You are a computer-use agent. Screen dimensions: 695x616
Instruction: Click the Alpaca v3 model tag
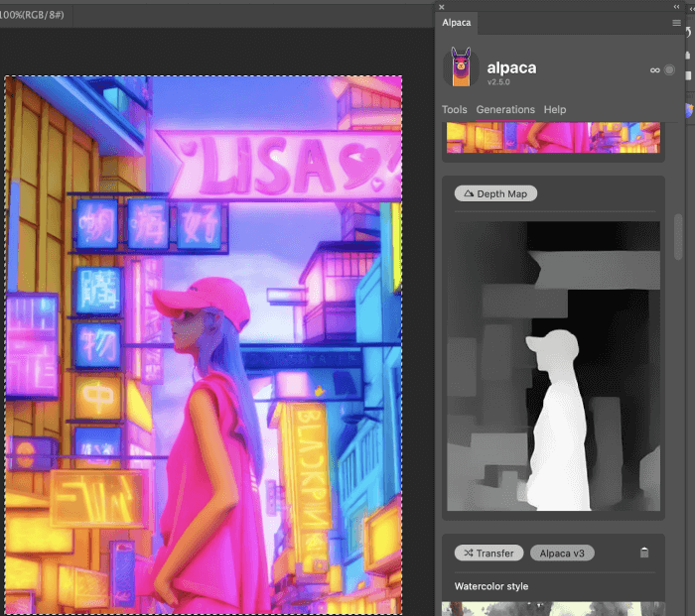[562, 553]
